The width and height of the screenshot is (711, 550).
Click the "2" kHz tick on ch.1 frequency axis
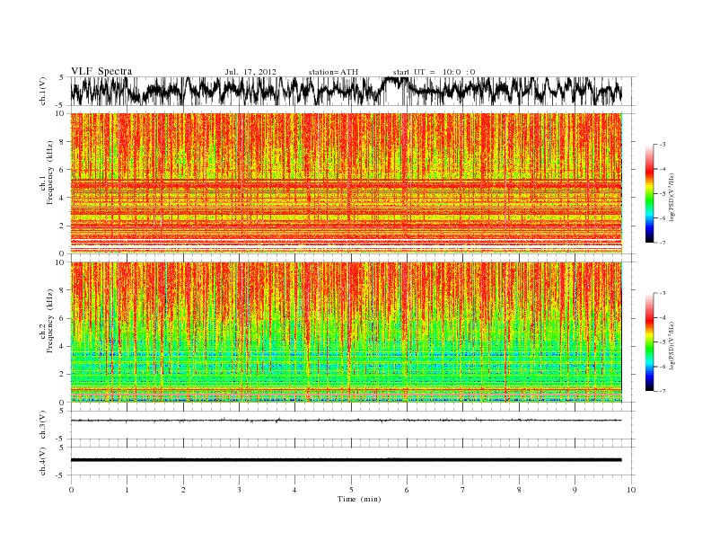point(63,226)
